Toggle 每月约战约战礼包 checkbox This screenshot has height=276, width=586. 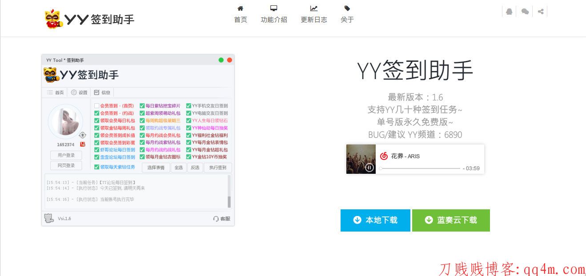pyautogui.click(x=142, y=150)
